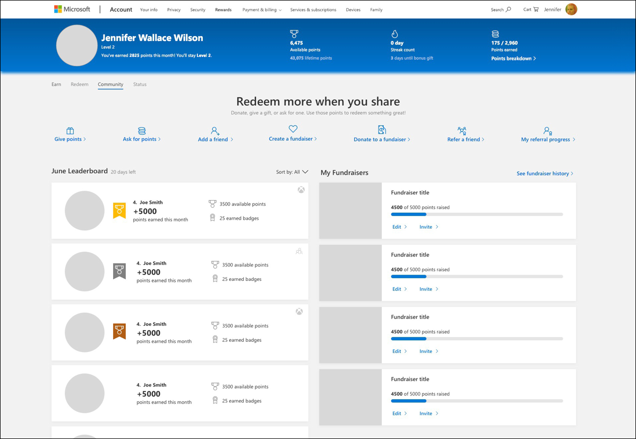Click the "175 / 2,960" points value
The width and height of the screenshot is (636, 439).
[x=504, y=42]
